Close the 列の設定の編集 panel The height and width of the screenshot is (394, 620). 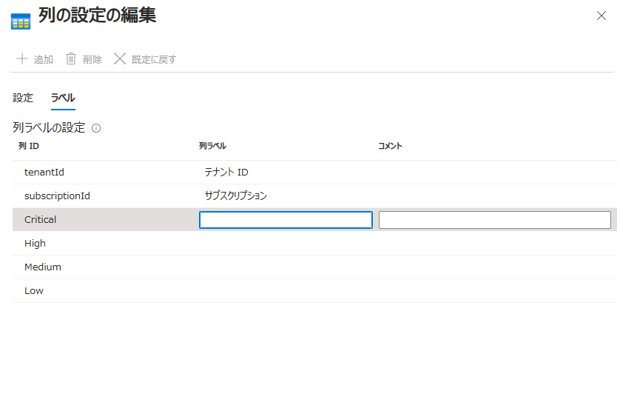coord(601,16)
